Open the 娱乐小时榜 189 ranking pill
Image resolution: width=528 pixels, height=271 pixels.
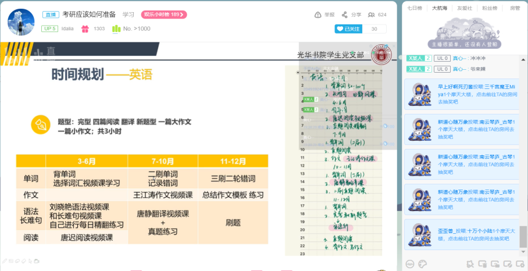pos(164,15)
